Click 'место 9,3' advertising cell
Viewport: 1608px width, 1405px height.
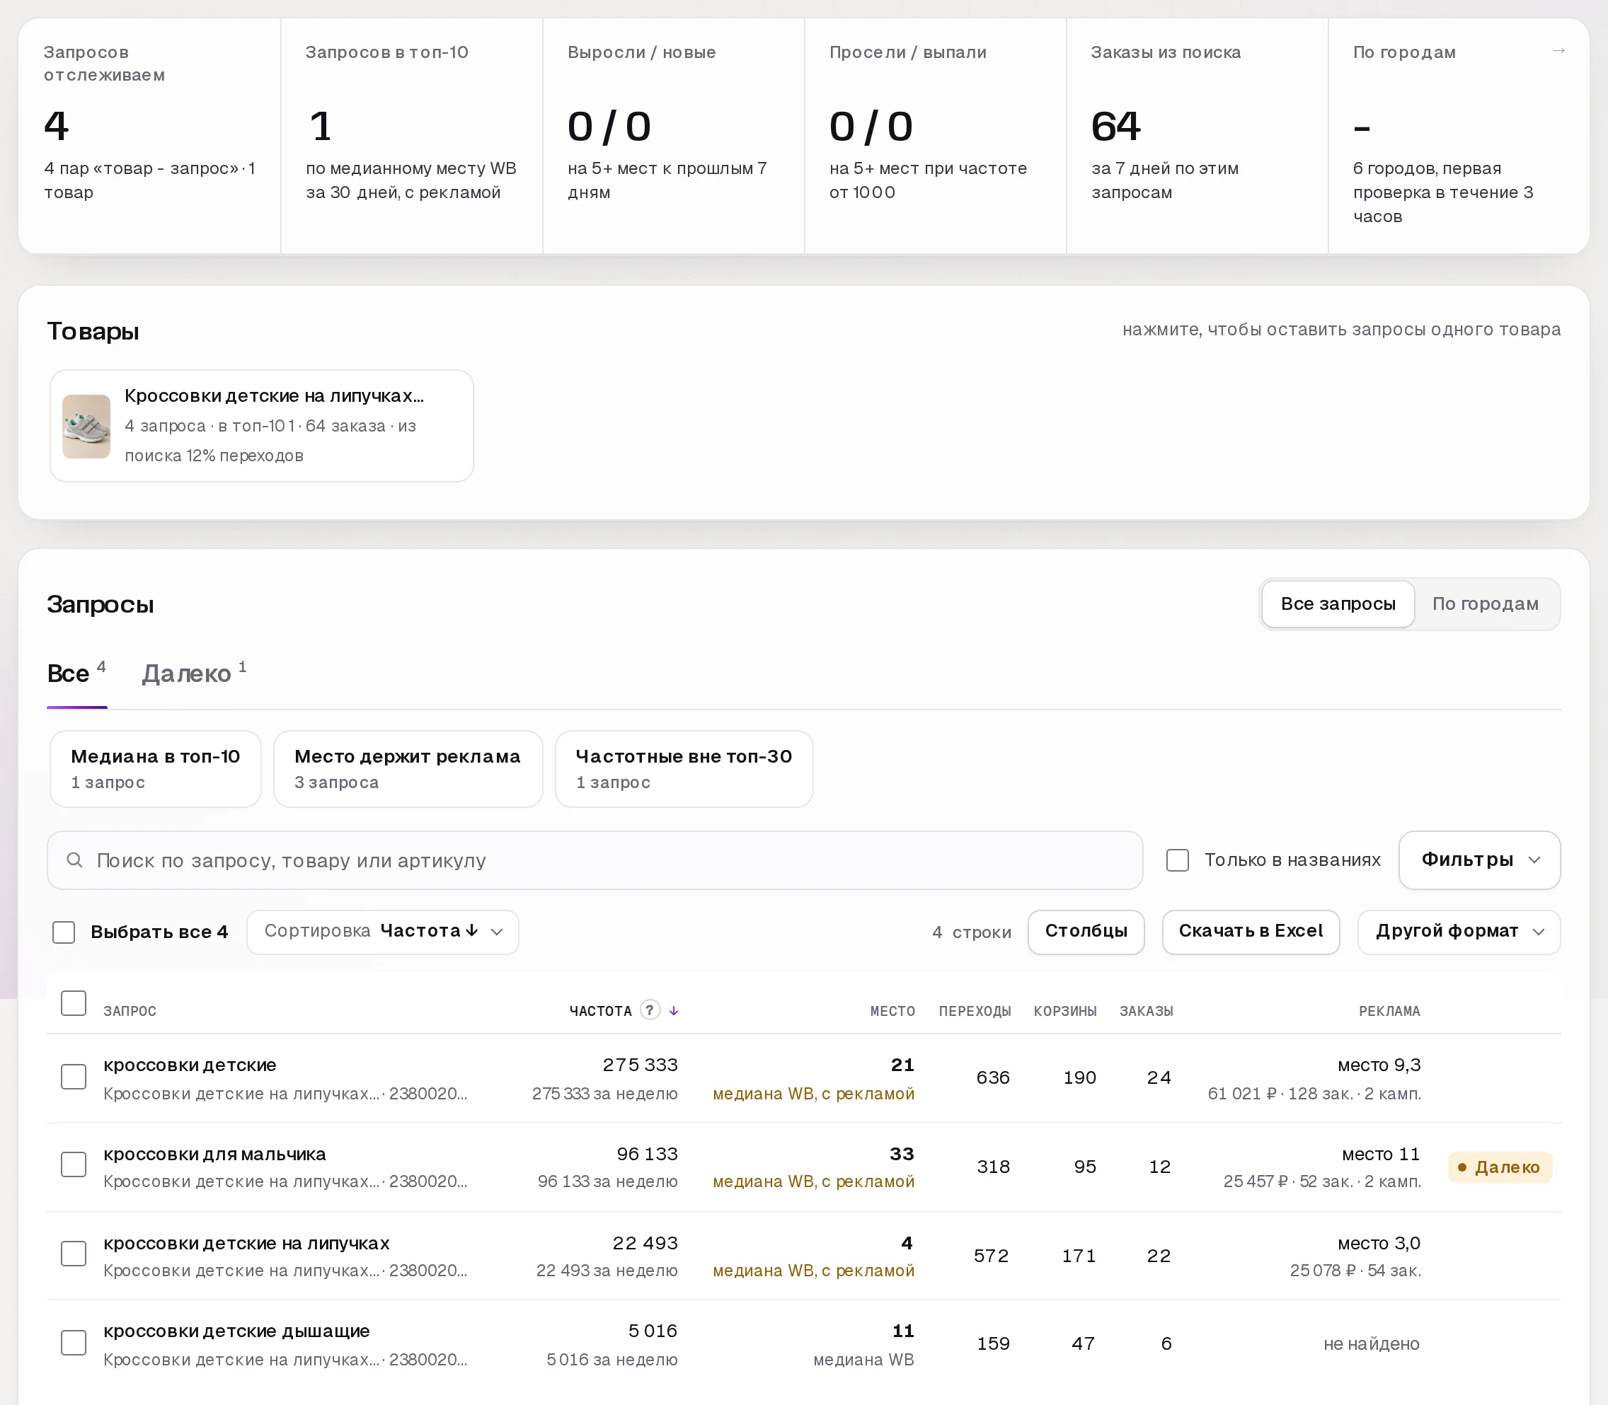[1379, 1065]
